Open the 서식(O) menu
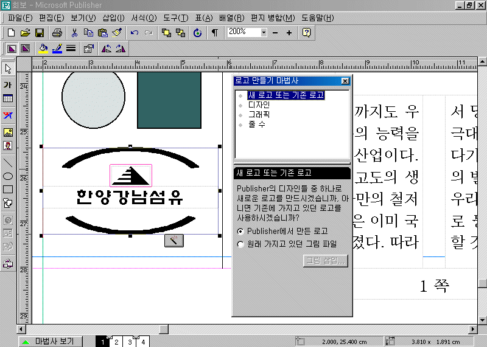 (144, 18)
